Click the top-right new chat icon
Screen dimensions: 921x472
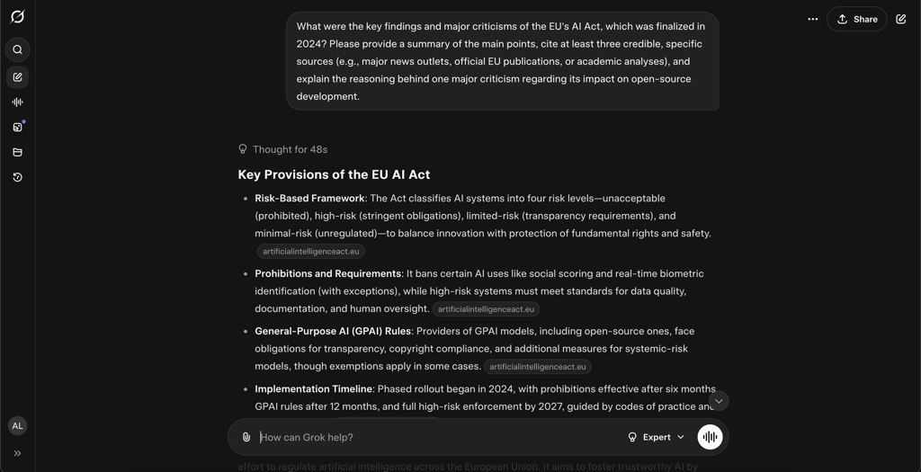click(900, 20)
